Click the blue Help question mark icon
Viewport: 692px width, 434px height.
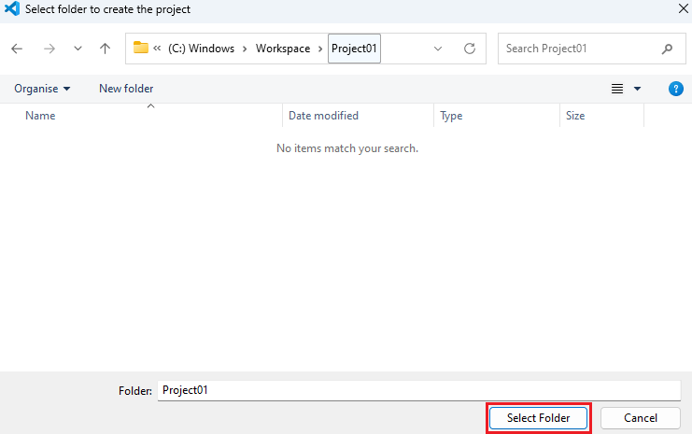[676, 89]
